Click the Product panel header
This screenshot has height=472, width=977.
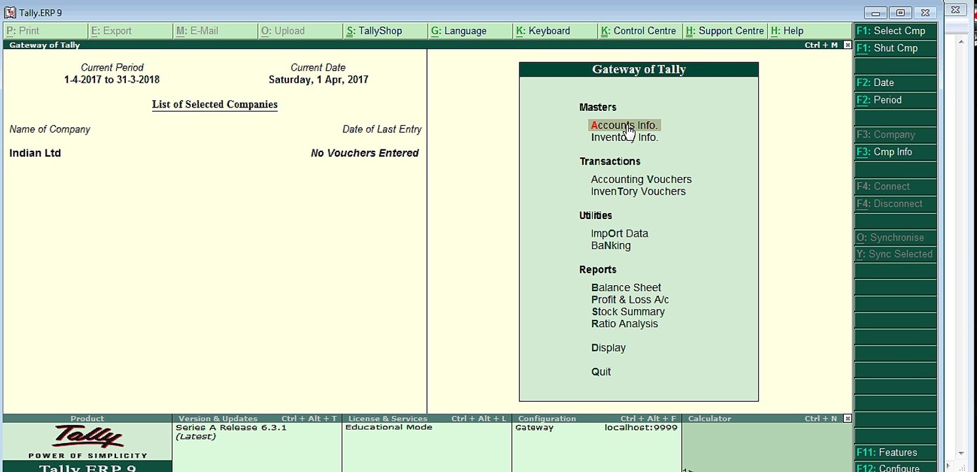pos(87,418)
